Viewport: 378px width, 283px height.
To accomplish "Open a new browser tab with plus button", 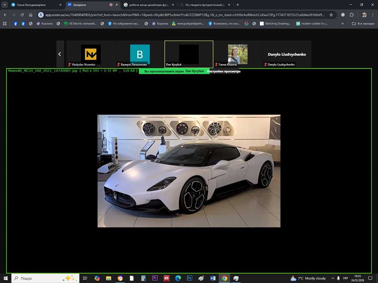I will pos(237,5).
